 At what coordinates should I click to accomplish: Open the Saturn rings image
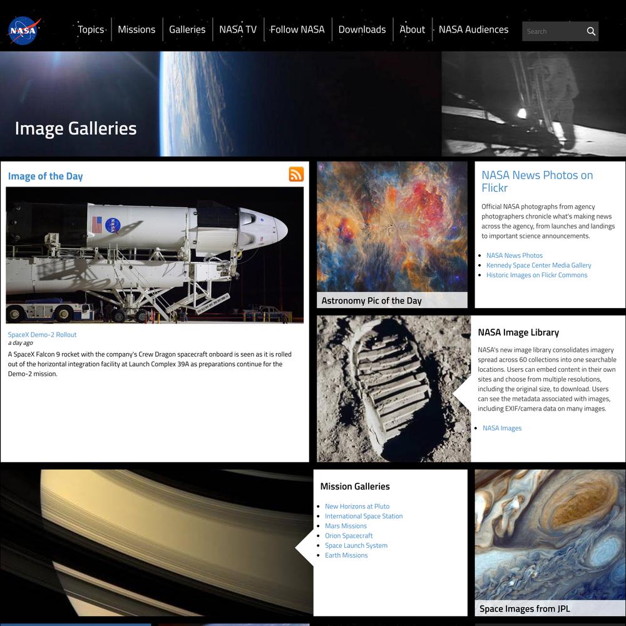point(156,543)
